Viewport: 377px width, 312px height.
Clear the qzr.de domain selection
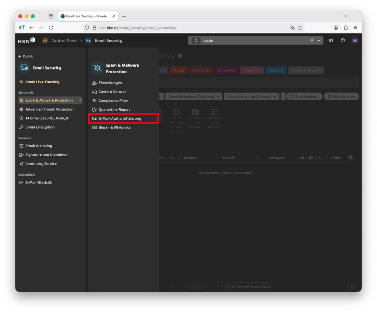coord(312,41)
